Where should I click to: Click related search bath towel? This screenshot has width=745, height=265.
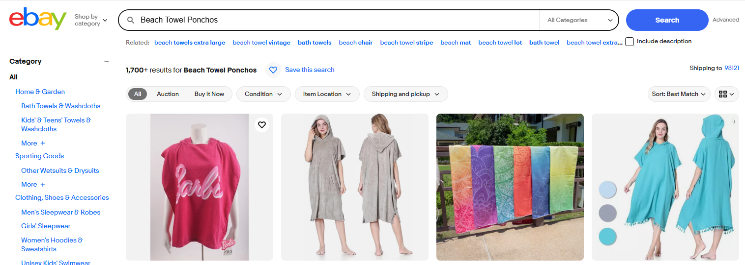pyautogui.click(x=544, y=43)
